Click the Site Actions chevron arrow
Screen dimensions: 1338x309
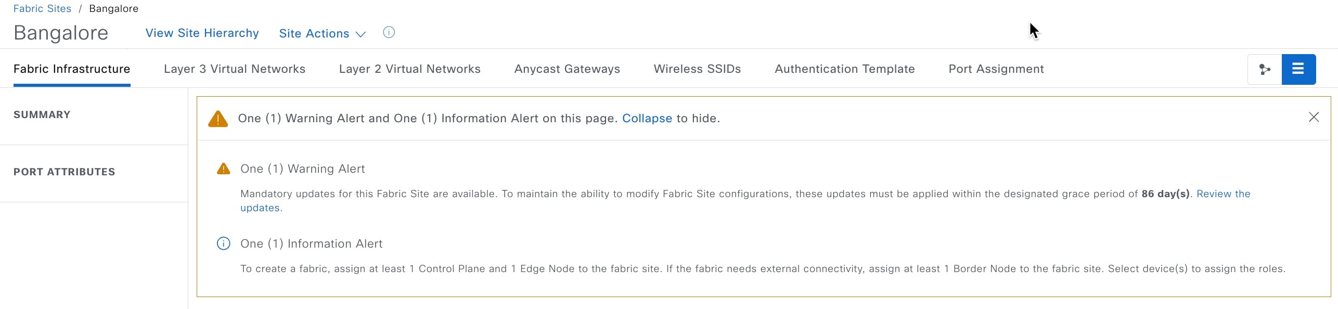361,34
